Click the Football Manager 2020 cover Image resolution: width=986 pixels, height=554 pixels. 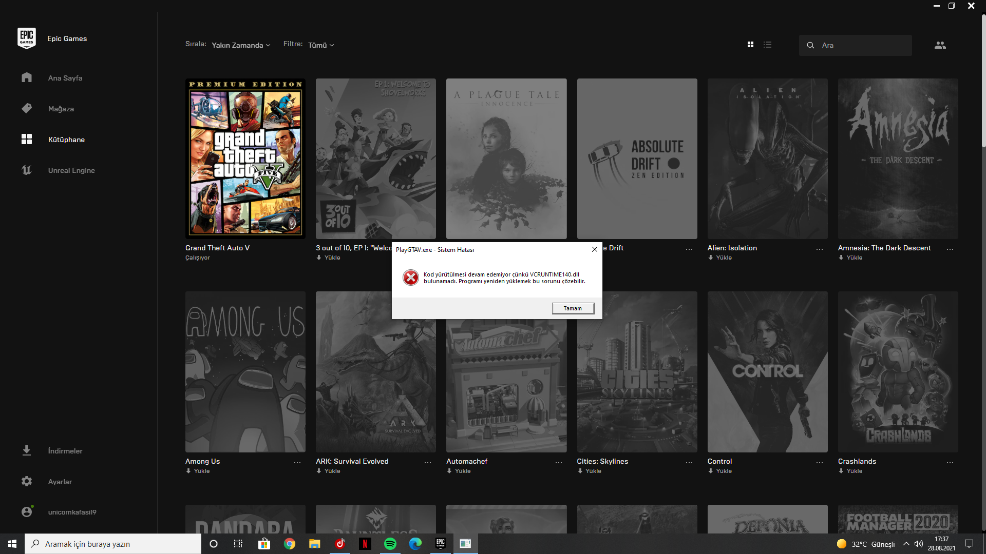pyautogui.click(x=898, y=519)
